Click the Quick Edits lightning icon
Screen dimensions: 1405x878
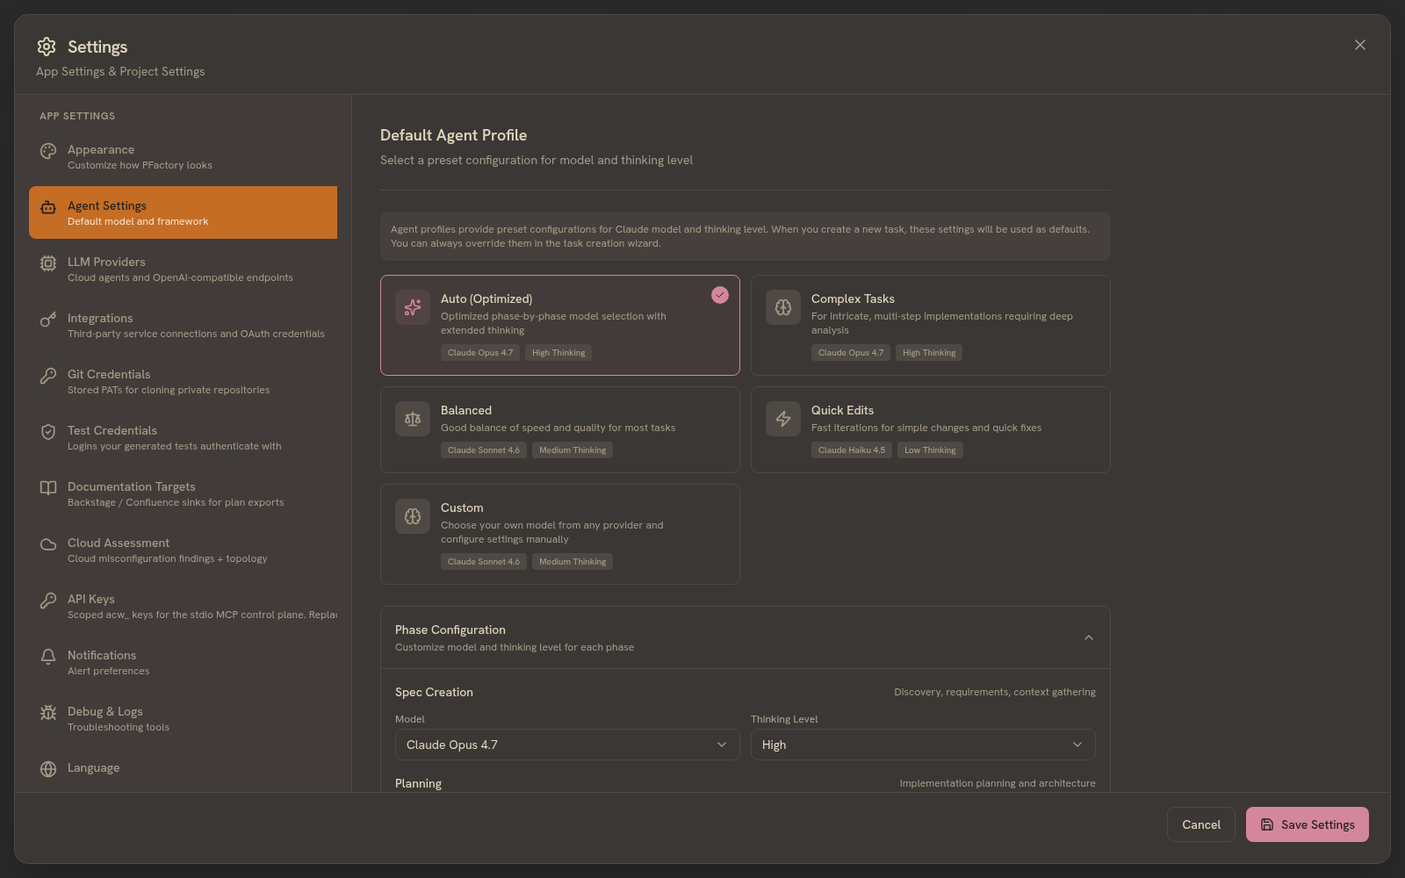pos(783,419)
